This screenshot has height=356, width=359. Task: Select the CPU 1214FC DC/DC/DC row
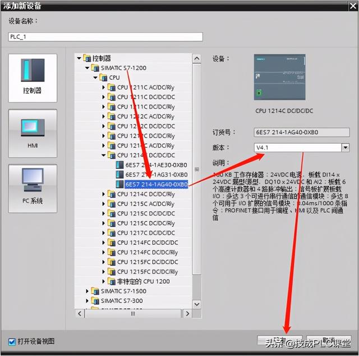tap(148, 243)
